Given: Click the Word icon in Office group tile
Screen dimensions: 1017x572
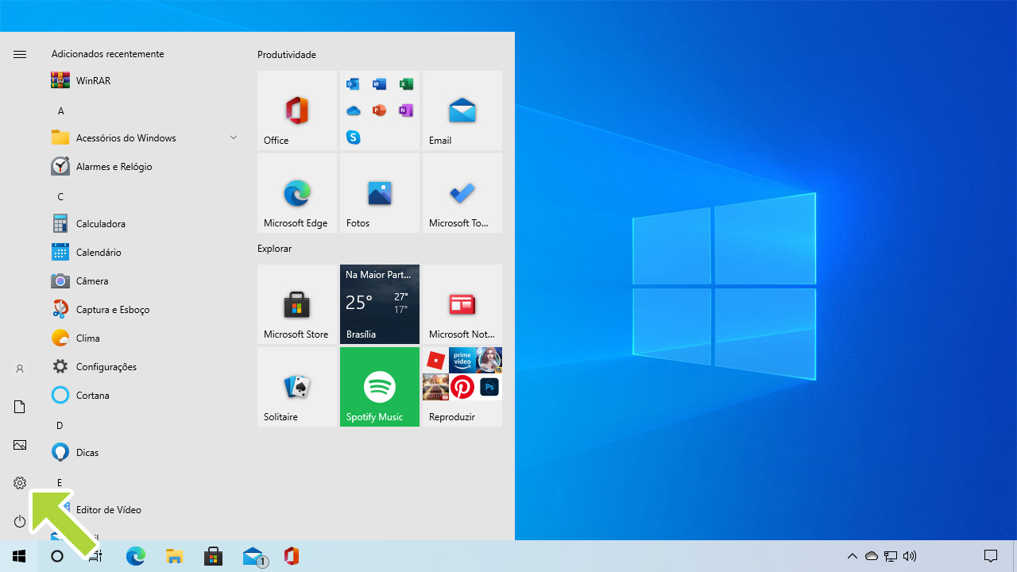Looking at the screenshot, I should point(380,84).
